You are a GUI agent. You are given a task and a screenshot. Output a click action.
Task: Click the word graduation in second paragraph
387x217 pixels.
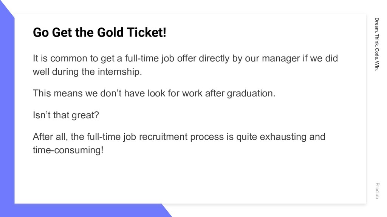(x=249, y=93)
